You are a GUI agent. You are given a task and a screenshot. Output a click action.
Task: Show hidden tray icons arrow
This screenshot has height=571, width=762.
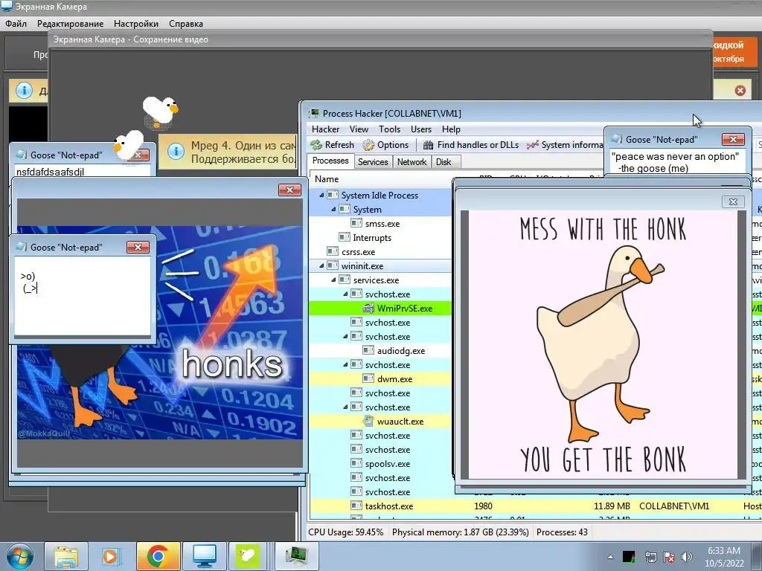(x=610, y=557)
